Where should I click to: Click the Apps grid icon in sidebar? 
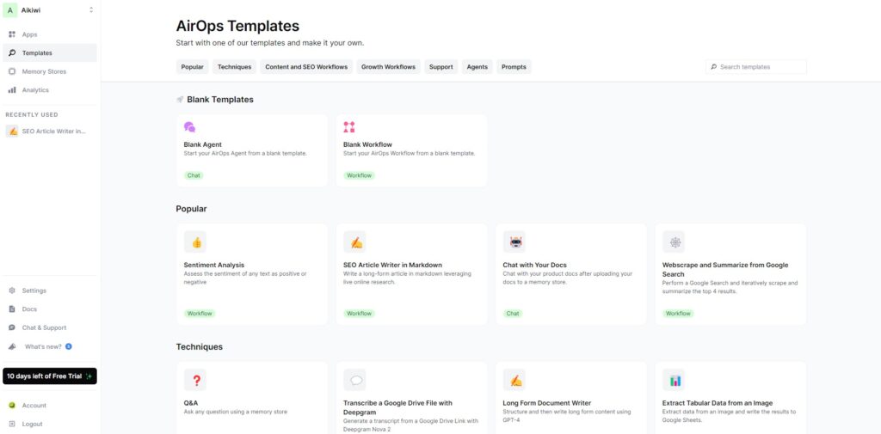click(12, 34)
